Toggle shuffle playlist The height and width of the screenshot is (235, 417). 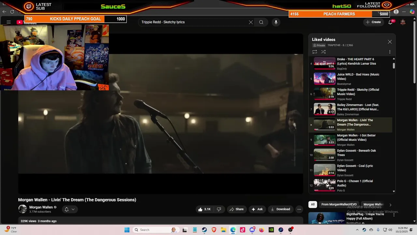[324, 52]
